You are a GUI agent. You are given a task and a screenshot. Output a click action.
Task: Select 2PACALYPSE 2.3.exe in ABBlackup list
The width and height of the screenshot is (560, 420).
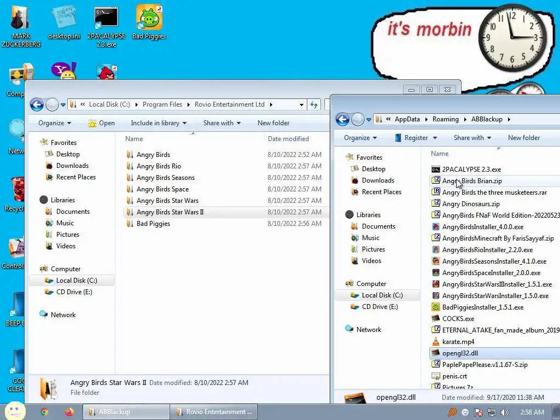pyautogui.click(x=471, y=170)
